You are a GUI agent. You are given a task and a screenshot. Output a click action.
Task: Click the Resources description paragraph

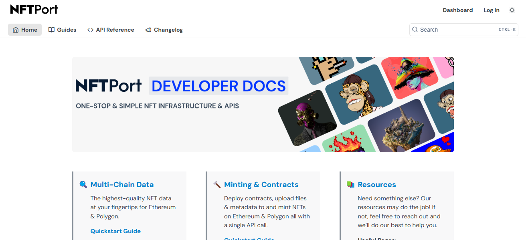pyautogui.click(x=399, y=212)
